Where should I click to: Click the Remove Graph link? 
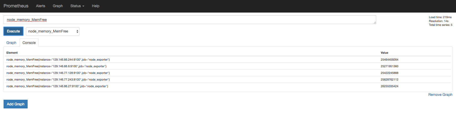(440, 95)
